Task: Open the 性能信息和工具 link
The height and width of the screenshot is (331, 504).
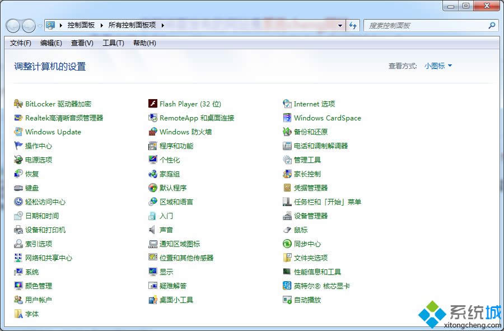Action: point(318,272)
